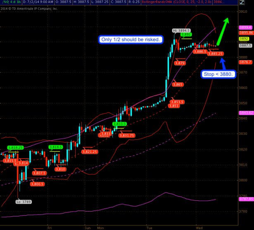254x230 pixels.
Task: Click the red 3,821.25 signal label
Action: pos(90,152)
